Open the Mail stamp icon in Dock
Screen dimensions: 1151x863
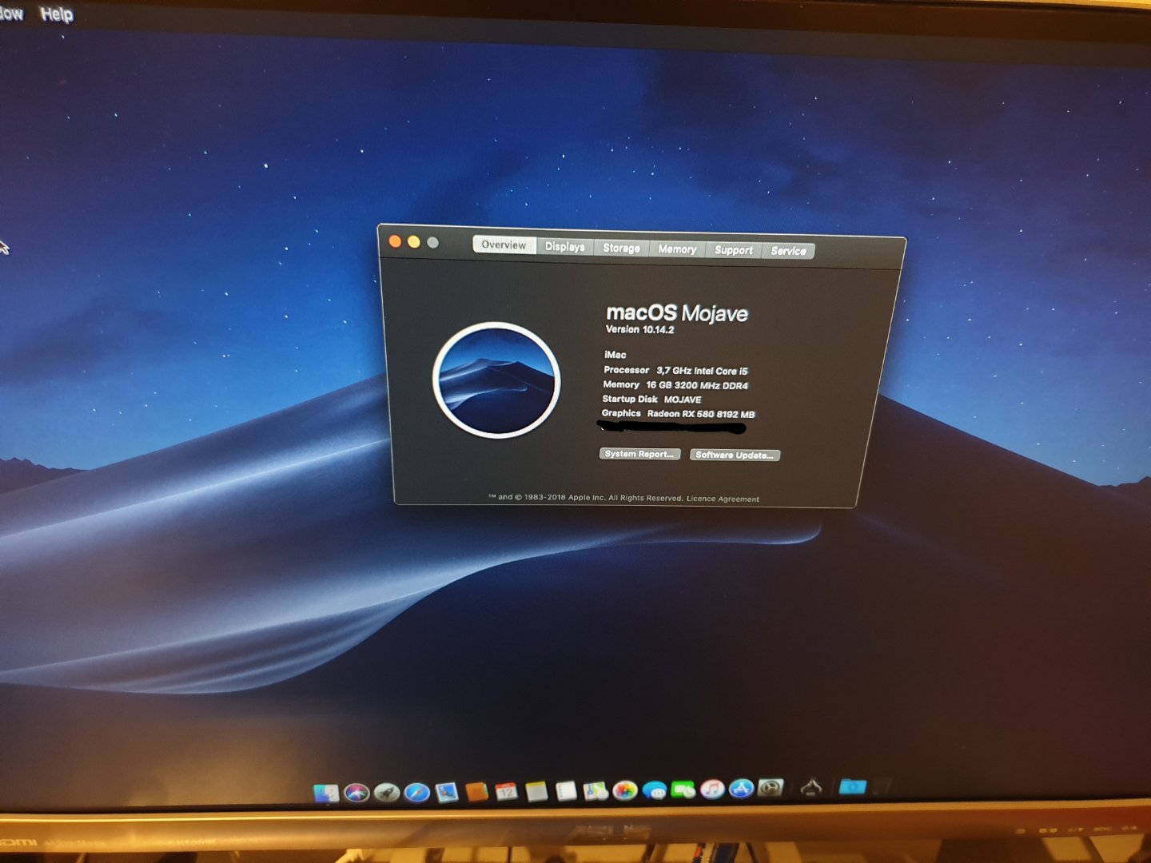(446, 792)
